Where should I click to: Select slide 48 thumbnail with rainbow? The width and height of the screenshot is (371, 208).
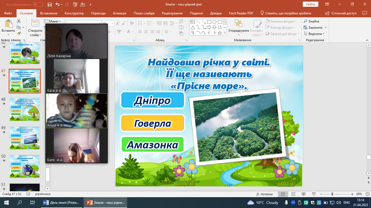pos(25,109)
